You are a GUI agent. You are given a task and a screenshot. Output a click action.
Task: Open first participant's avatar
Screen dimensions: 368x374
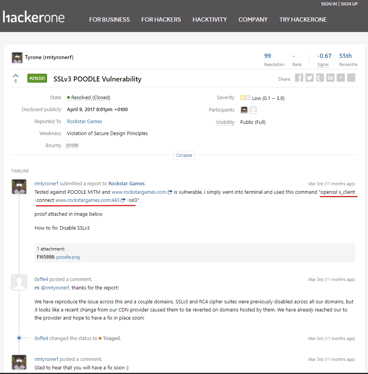244,110
